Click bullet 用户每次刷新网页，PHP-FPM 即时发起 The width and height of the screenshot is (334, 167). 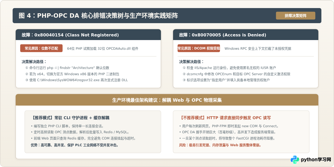[229, 126]
